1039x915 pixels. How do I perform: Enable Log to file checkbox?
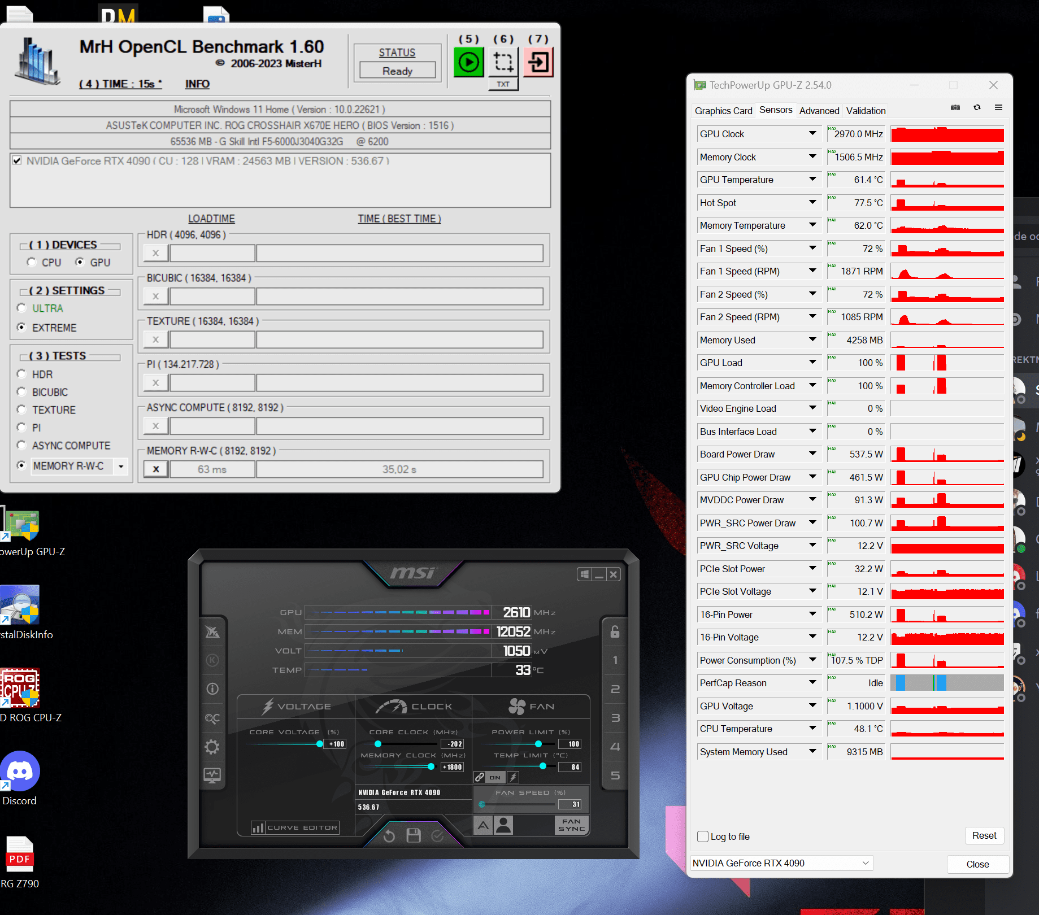(x=703, y=836)
